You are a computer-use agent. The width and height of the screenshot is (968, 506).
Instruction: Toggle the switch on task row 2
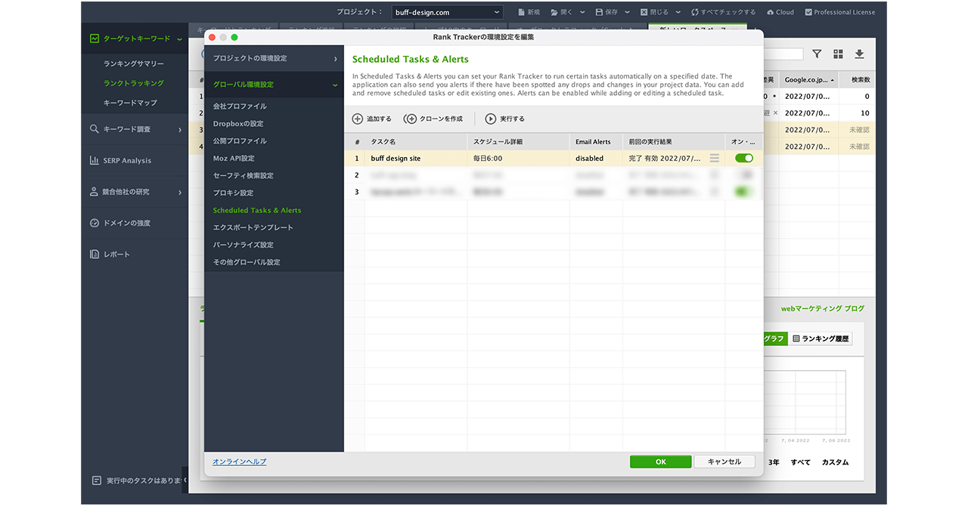pos(744,175)
